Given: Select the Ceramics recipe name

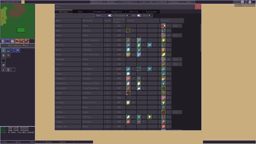Looking at the screenshot, I should (x=60, y=79).
